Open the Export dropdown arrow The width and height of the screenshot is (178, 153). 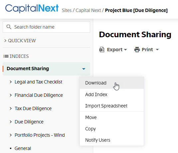[x=125, y=50]
